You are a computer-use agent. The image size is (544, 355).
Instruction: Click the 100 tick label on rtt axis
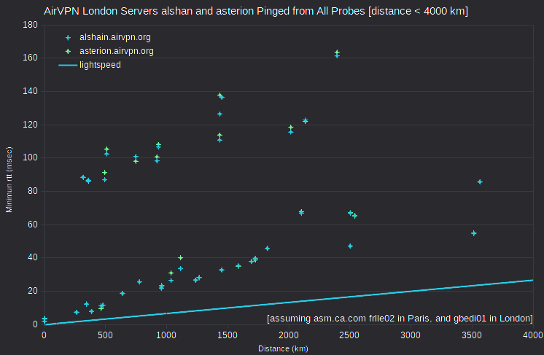[30, 157]
